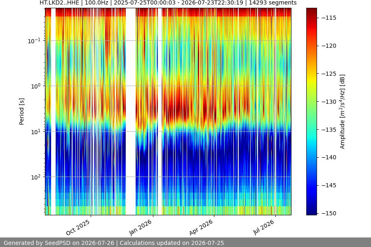Click the −130 colorbar tick label

pyautogui.click(x=329, y=102)
